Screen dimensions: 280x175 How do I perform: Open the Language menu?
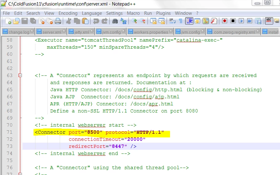(92, 13)
